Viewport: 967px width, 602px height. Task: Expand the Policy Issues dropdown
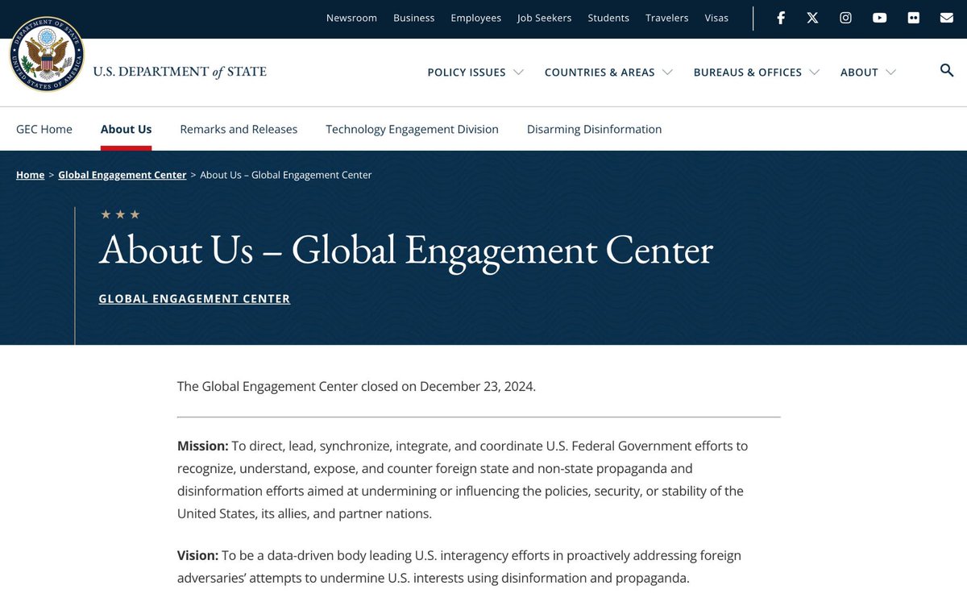pos(475,73)
